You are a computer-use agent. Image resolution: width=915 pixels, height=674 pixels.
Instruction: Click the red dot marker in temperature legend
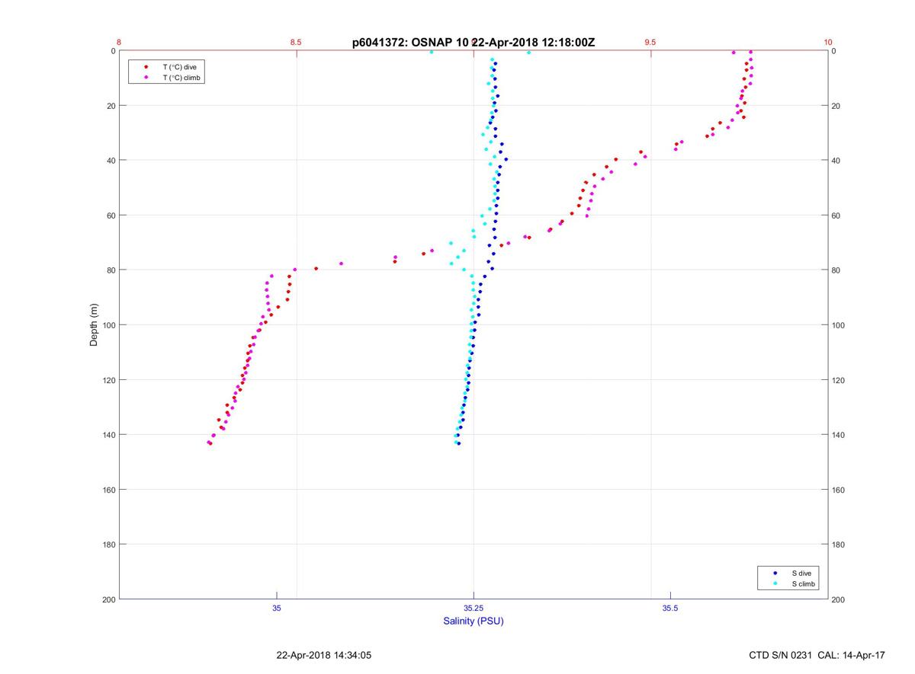coord(146,67)
